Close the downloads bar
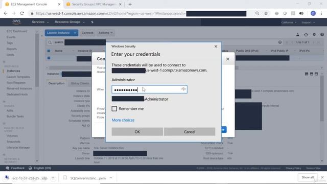327x184 pixels. (x=322, y=177)
